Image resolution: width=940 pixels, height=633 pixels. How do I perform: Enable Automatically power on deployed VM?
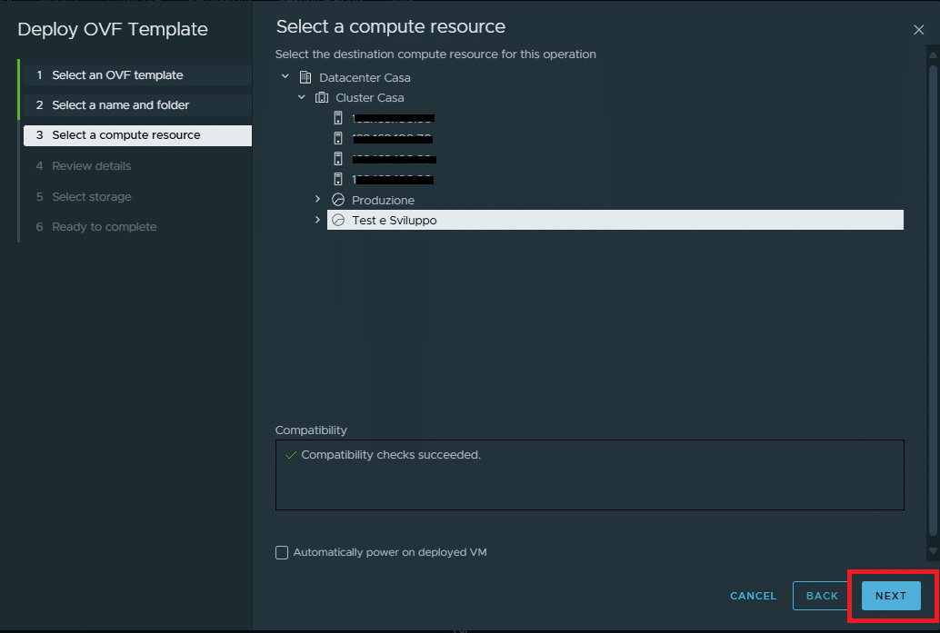point(282,552)
